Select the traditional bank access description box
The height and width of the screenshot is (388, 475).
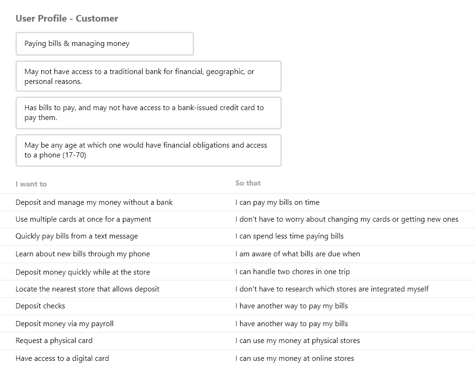click(149, 76)
